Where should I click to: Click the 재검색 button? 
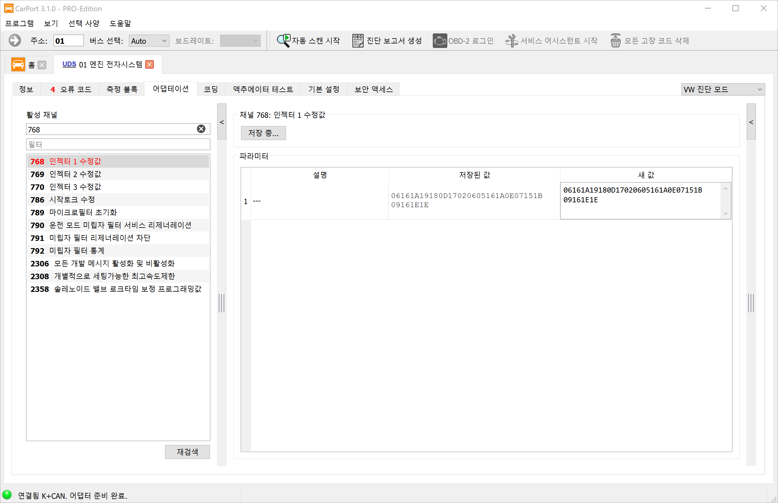click(x=187, y=452)
